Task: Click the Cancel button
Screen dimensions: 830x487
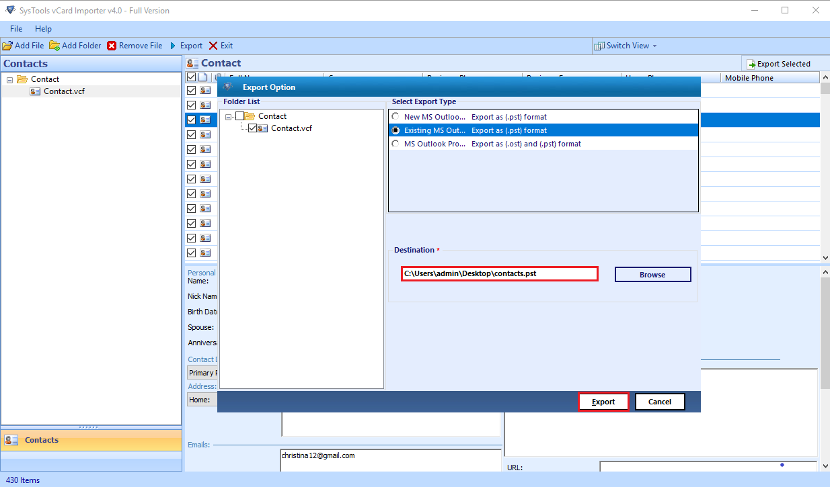Action: (x=660, y=402)
